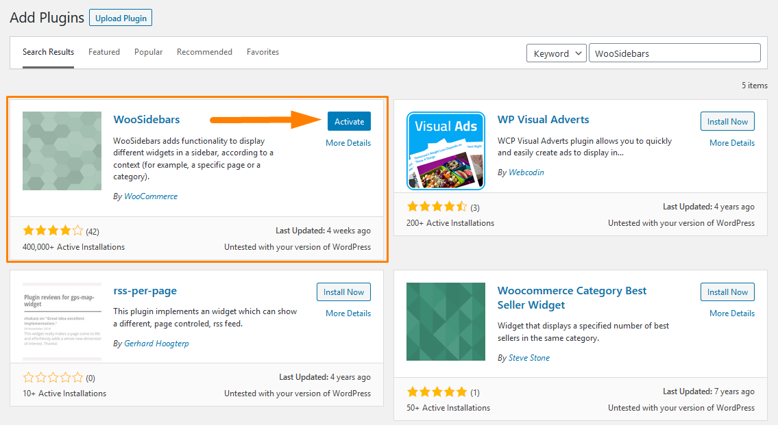
Task: Click the Category Best Seller Widget description
Action: tap(583, 332)
